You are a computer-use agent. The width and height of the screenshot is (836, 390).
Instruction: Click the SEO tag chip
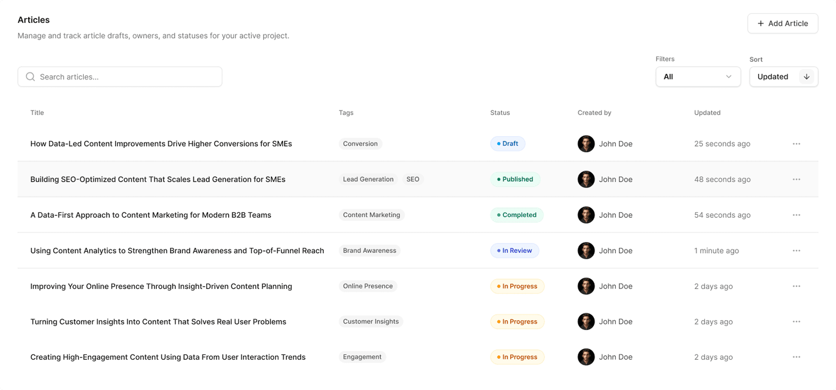tap(413, 180)
